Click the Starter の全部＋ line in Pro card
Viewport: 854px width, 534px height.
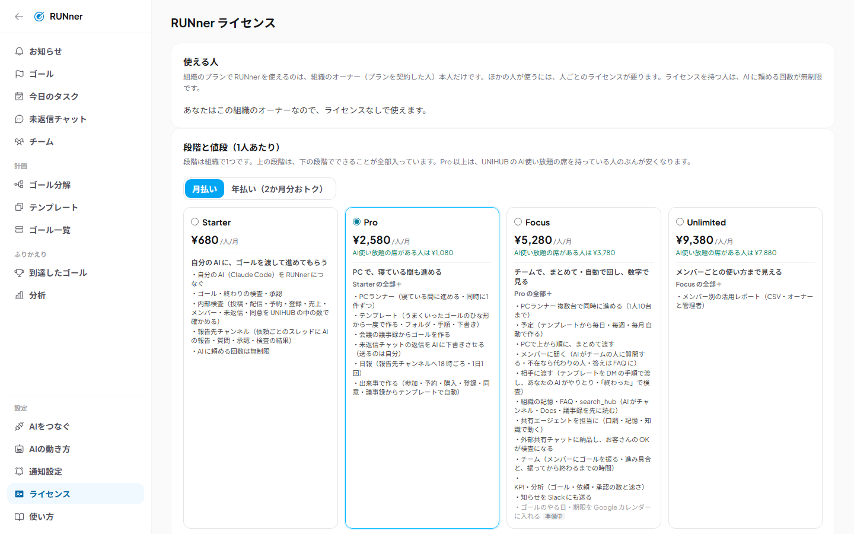click(377, 284)
